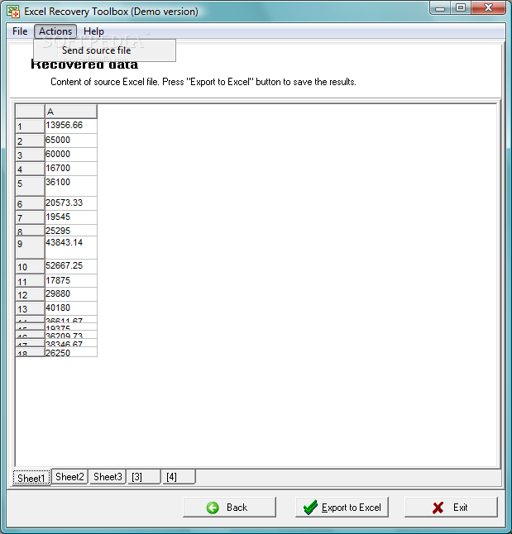Close the window with title bar X

pyautogui.click(x=488, y=7)
